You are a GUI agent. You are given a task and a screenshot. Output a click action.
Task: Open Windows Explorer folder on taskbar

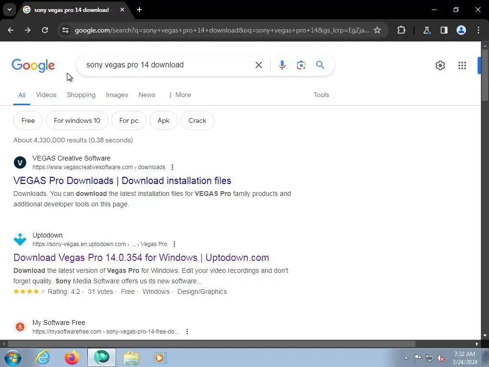pyautogui.click(x=131, y=357)
